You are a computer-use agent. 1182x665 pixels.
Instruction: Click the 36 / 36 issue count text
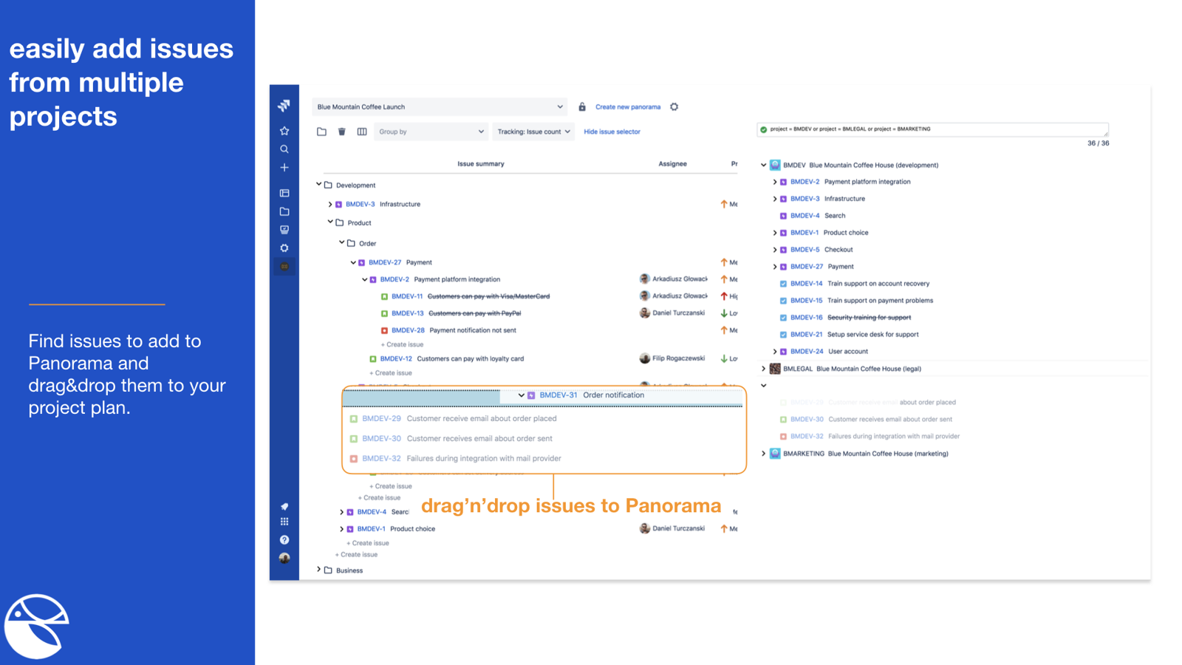[x=1098, y=143]
